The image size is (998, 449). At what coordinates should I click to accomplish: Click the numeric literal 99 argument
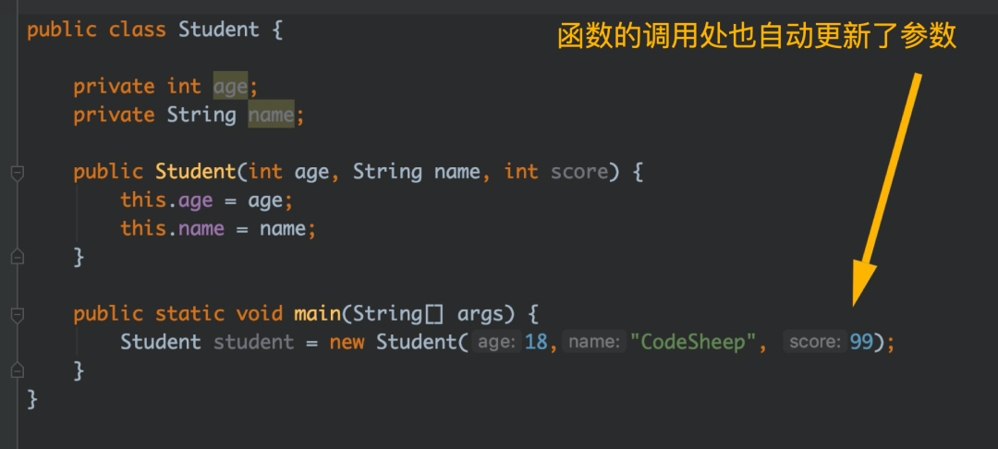(861, 342)
